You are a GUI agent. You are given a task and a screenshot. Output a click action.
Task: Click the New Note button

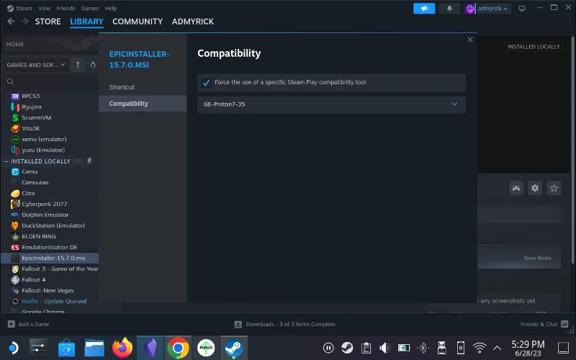click(x=537, y=258)
